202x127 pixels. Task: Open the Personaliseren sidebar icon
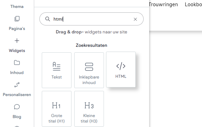coord(17,85)
